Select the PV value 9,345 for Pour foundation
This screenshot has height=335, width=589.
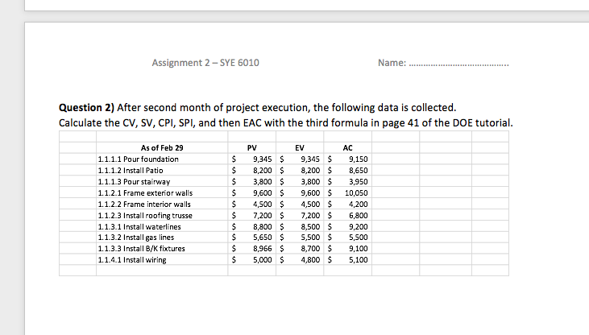click(262, 159)
